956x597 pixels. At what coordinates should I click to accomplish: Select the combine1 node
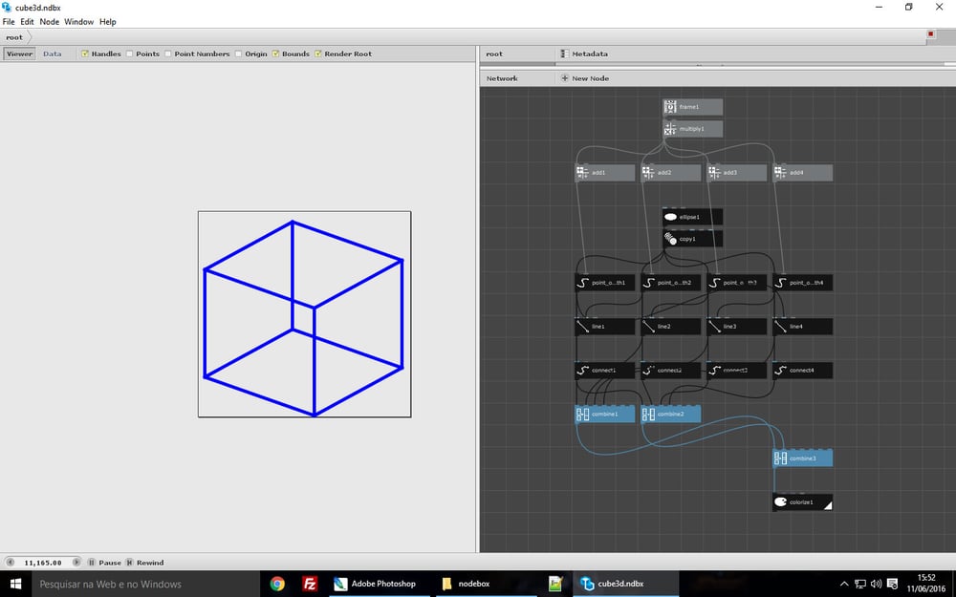(x=605, y=415)
